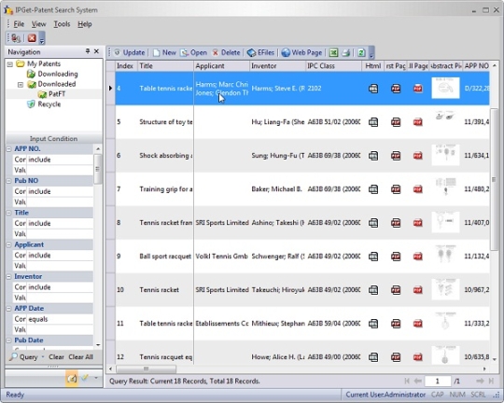Collapse the Applicant condition group

(x=9, y=245)
